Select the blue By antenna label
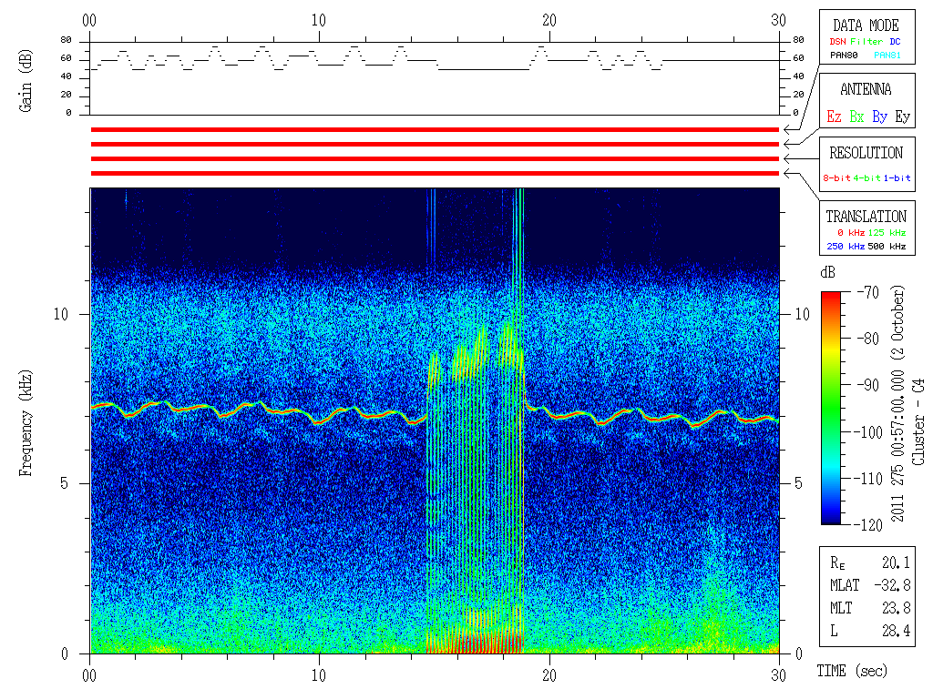The image size is (933, 699). (879, 116)
